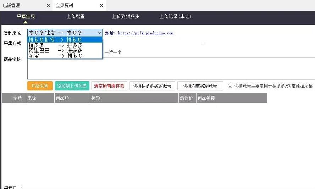The width and height of the screenshot is (315, 189).
Task: Click the 来源 column header
Action: (40, 98)
